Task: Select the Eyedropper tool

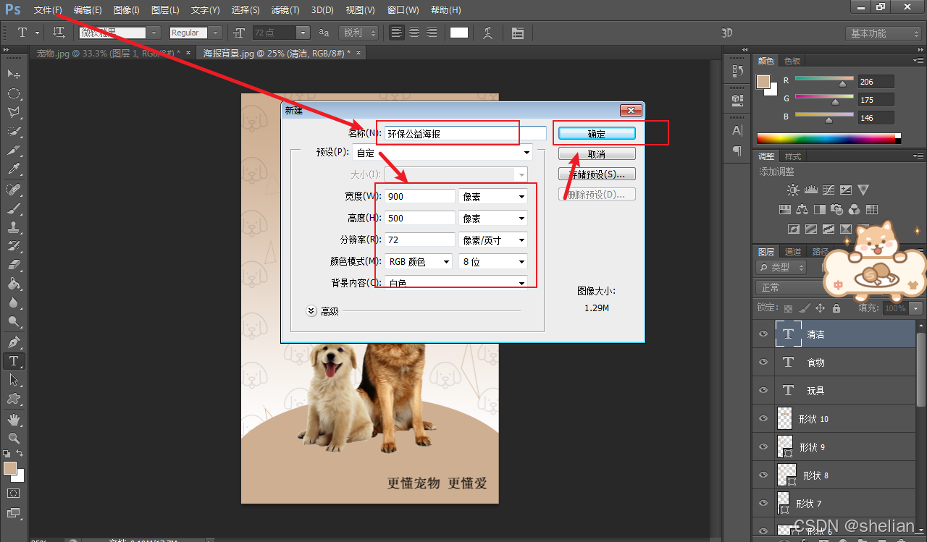Action: (14, 169)
